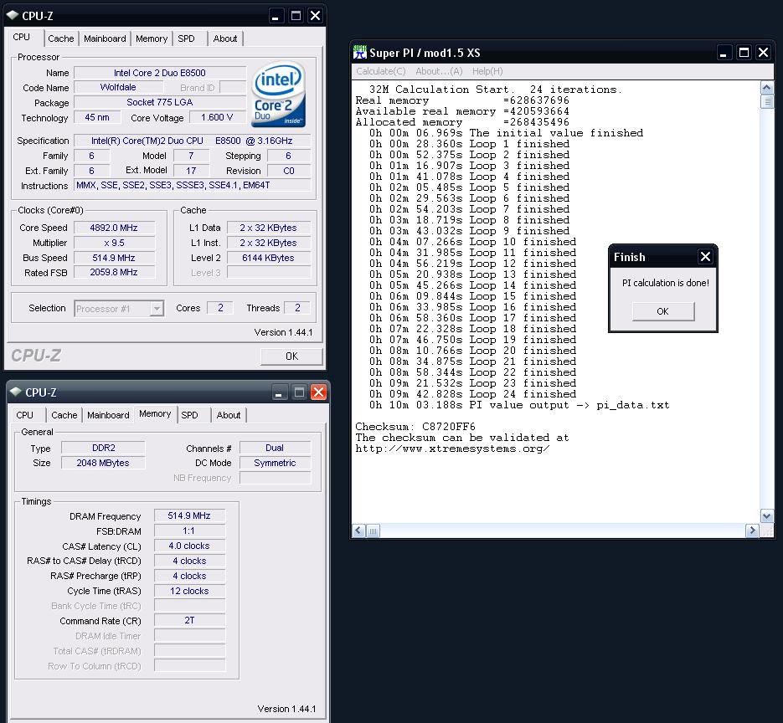Click the Multiplier value x 9.5
This screenshot has height=723, width=783.
point(114,243)
